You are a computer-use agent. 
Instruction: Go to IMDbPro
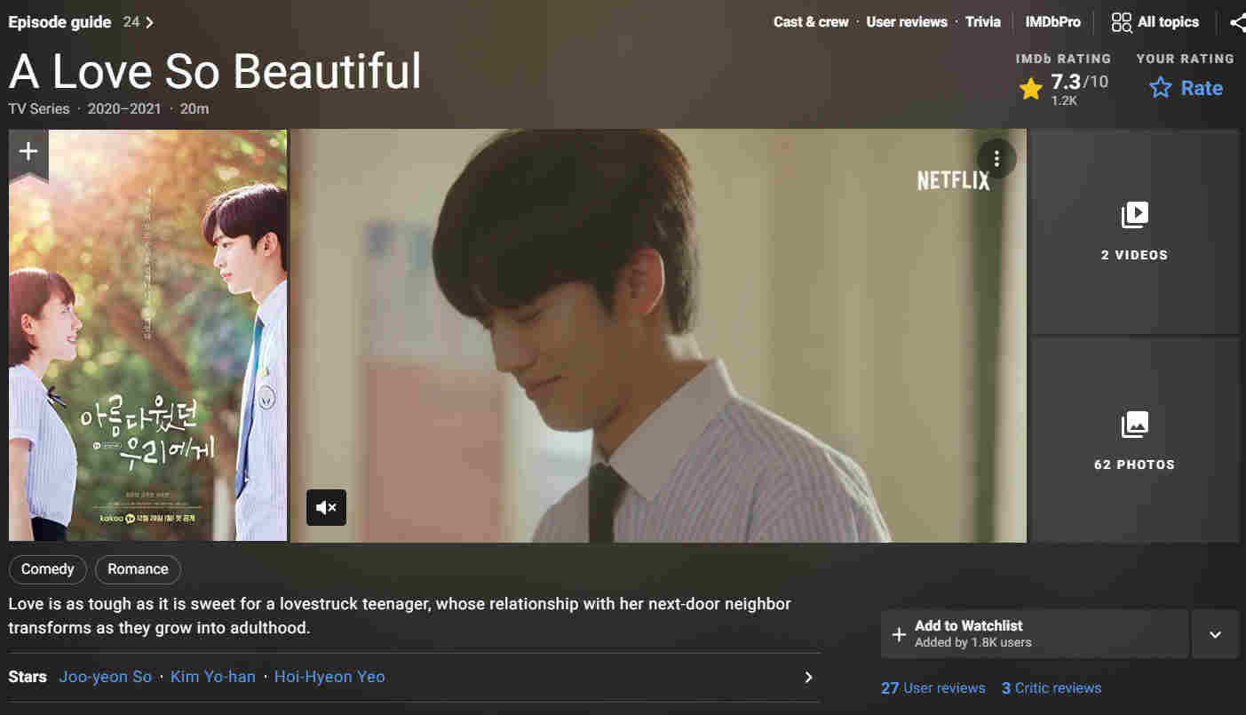pyautogui.click(x=1052, y=22)
